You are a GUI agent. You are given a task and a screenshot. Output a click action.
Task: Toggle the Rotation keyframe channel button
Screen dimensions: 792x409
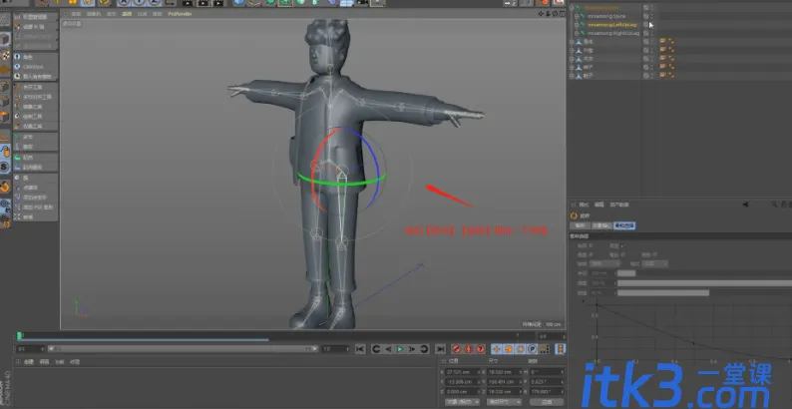click(x=520, y=349)
